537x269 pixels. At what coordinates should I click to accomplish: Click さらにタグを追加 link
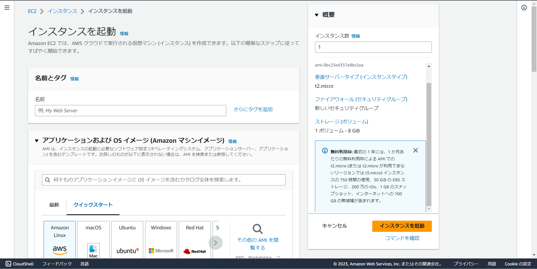coord(253,109)
